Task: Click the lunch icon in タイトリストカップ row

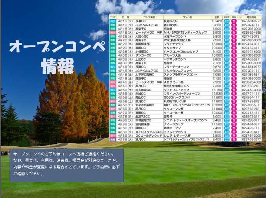Action: 234,90
